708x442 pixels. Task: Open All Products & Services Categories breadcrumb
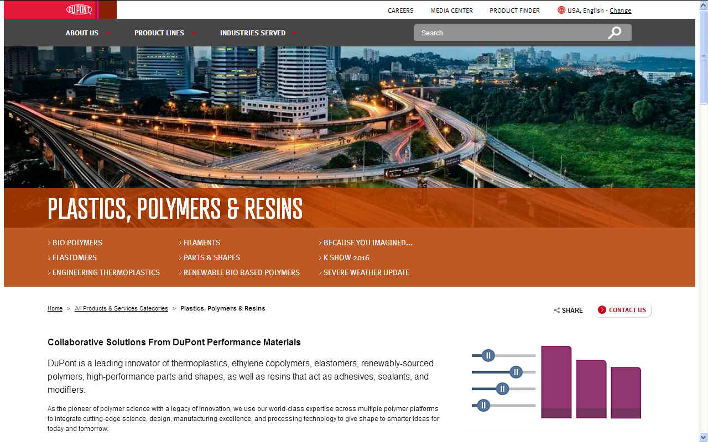(121, 308)
